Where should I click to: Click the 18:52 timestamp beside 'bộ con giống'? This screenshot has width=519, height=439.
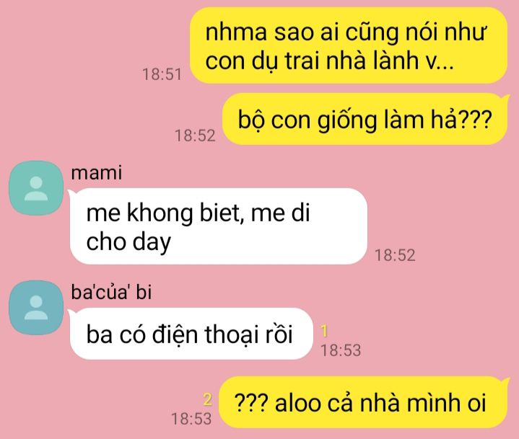click(x=195, y=136)
